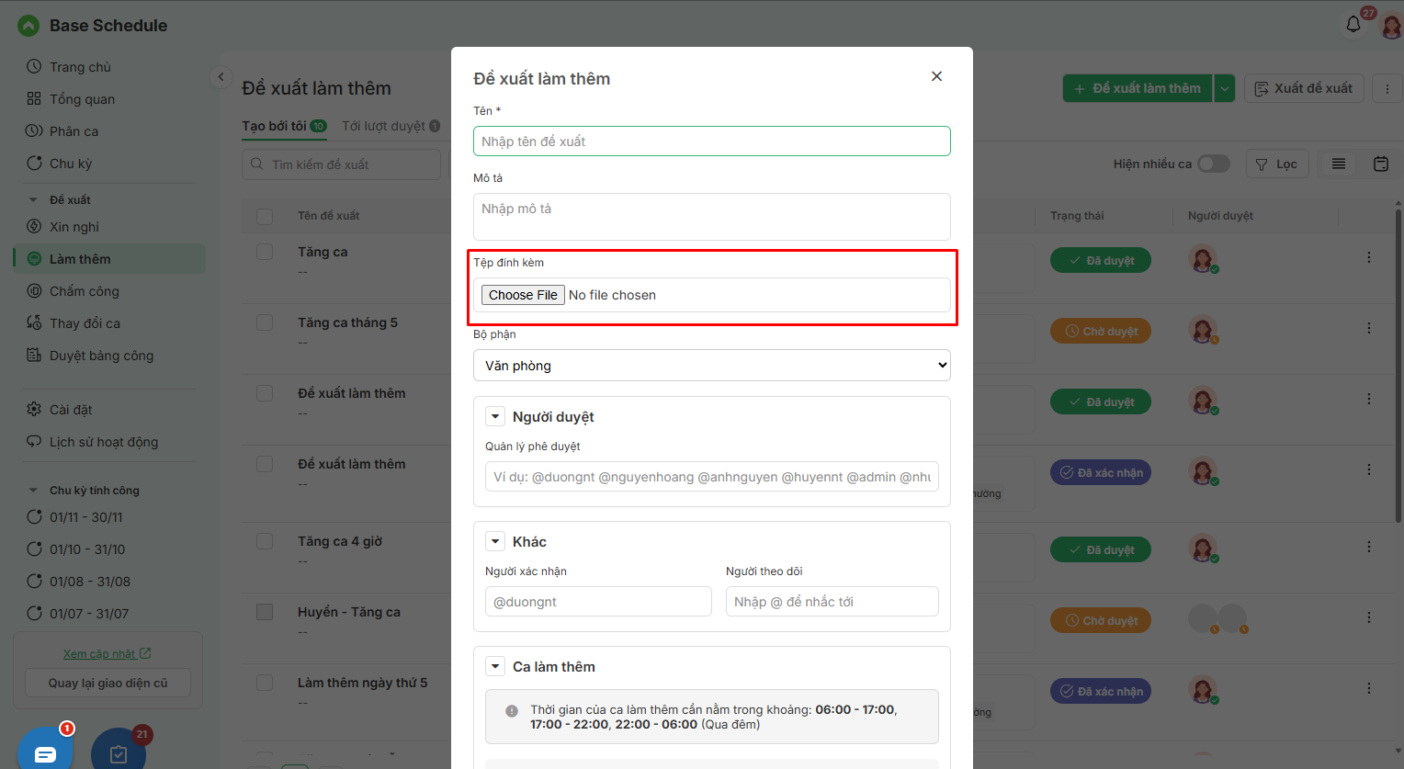The image size is (1404, 769).
Task: Select cycle 01/10 - 31/10
Action: (86, 549)
